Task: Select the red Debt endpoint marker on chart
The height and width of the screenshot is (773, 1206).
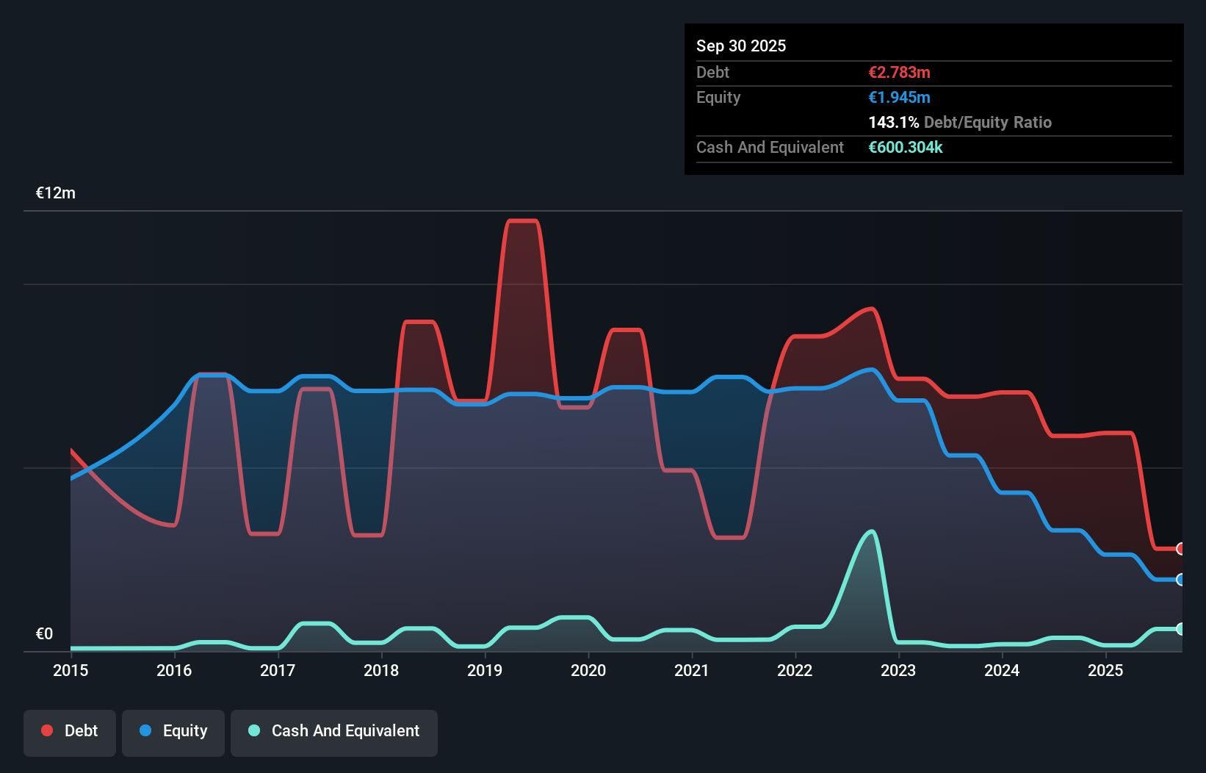Action: click(x=1179, y=549)
